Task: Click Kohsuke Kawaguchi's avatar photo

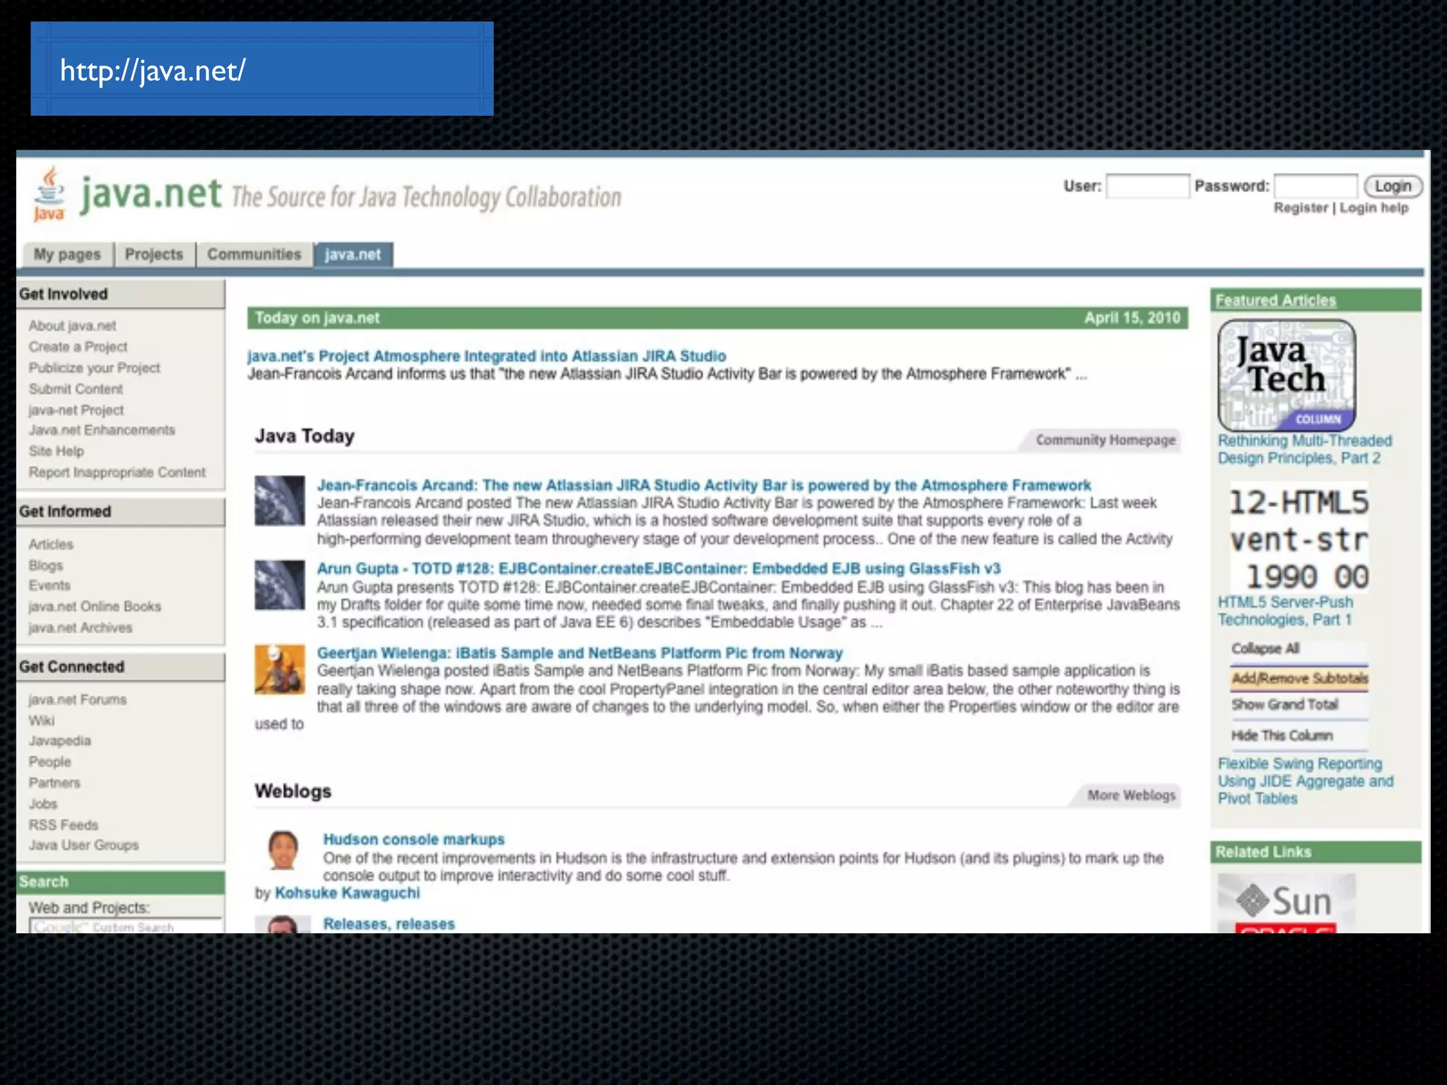Action: [x=283, y=849]
